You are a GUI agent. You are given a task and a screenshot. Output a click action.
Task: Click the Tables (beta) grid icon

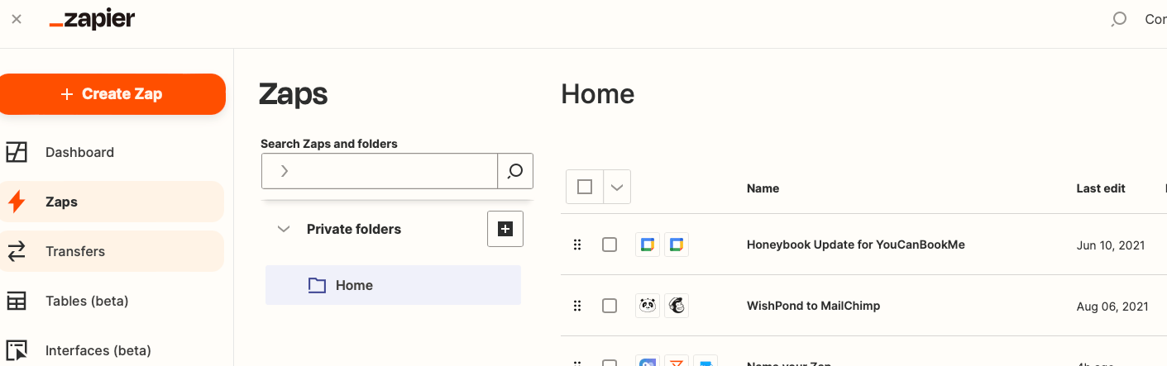click(x=17, y=301)
